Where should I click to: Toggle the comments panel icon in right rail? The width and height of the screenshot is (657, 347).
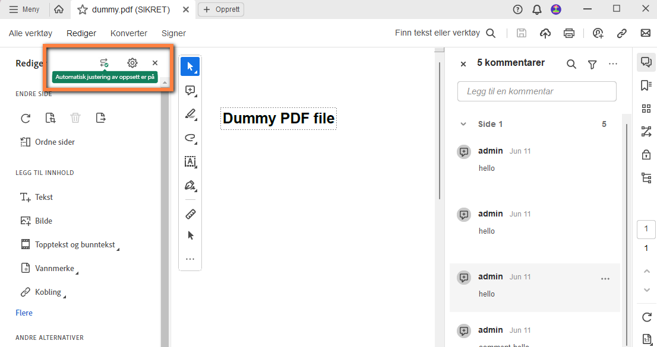click(646, 62)
